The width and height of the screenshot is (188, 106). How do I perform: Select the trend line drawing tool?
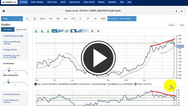[80, 31]
